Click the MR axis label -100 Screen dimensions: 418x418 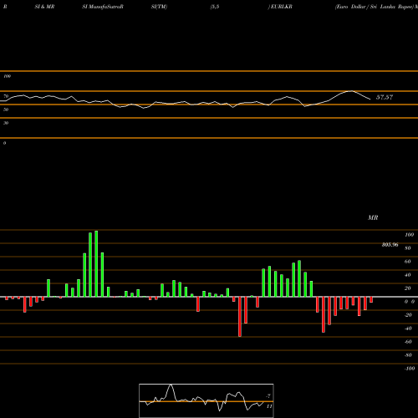[x=410, y=369]
